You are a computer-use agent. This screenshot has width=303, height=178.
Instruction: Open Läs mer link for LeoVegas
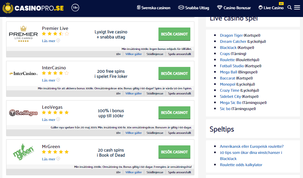(49, 120)
